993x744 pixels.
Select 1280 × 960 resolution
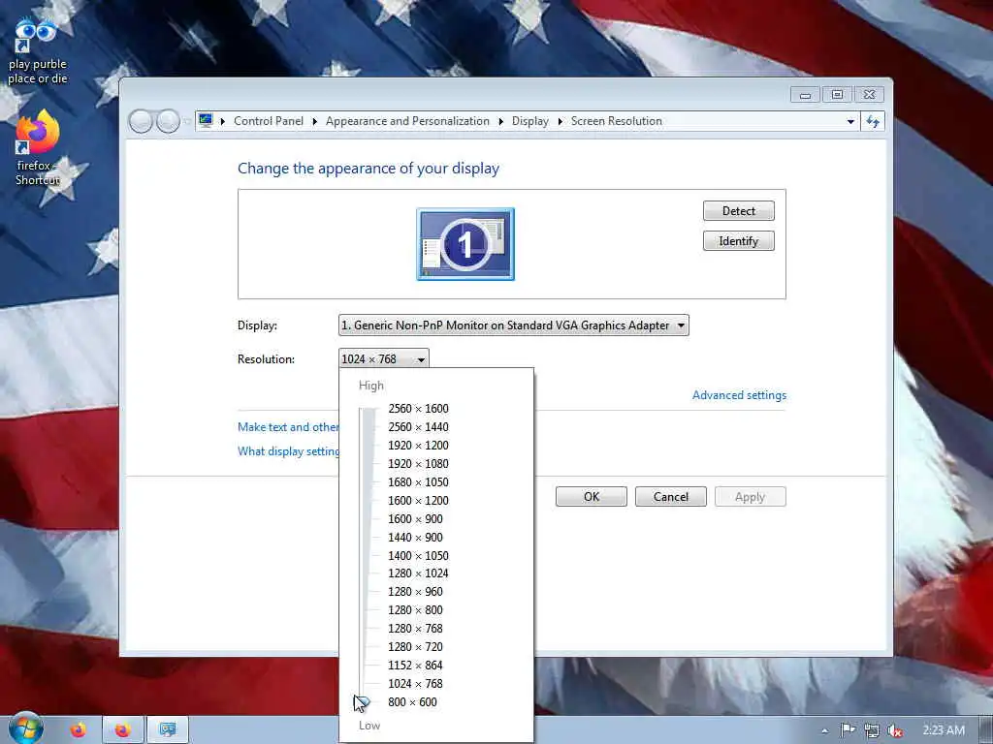click(x=415, y=592)
